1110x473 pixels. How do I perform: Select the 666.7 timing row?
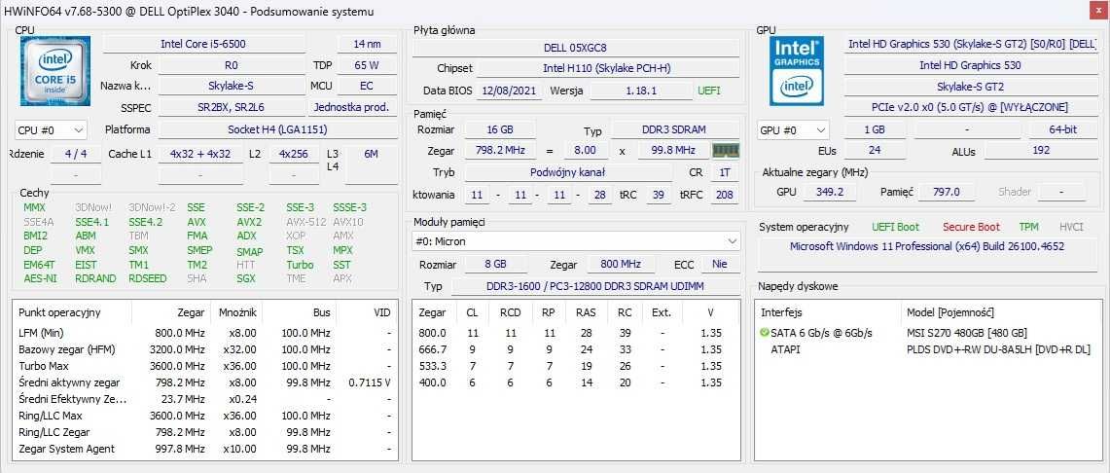576,349
